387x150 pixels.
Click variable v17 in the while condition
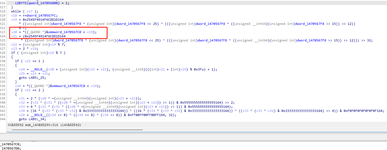(x=29, y=11)
